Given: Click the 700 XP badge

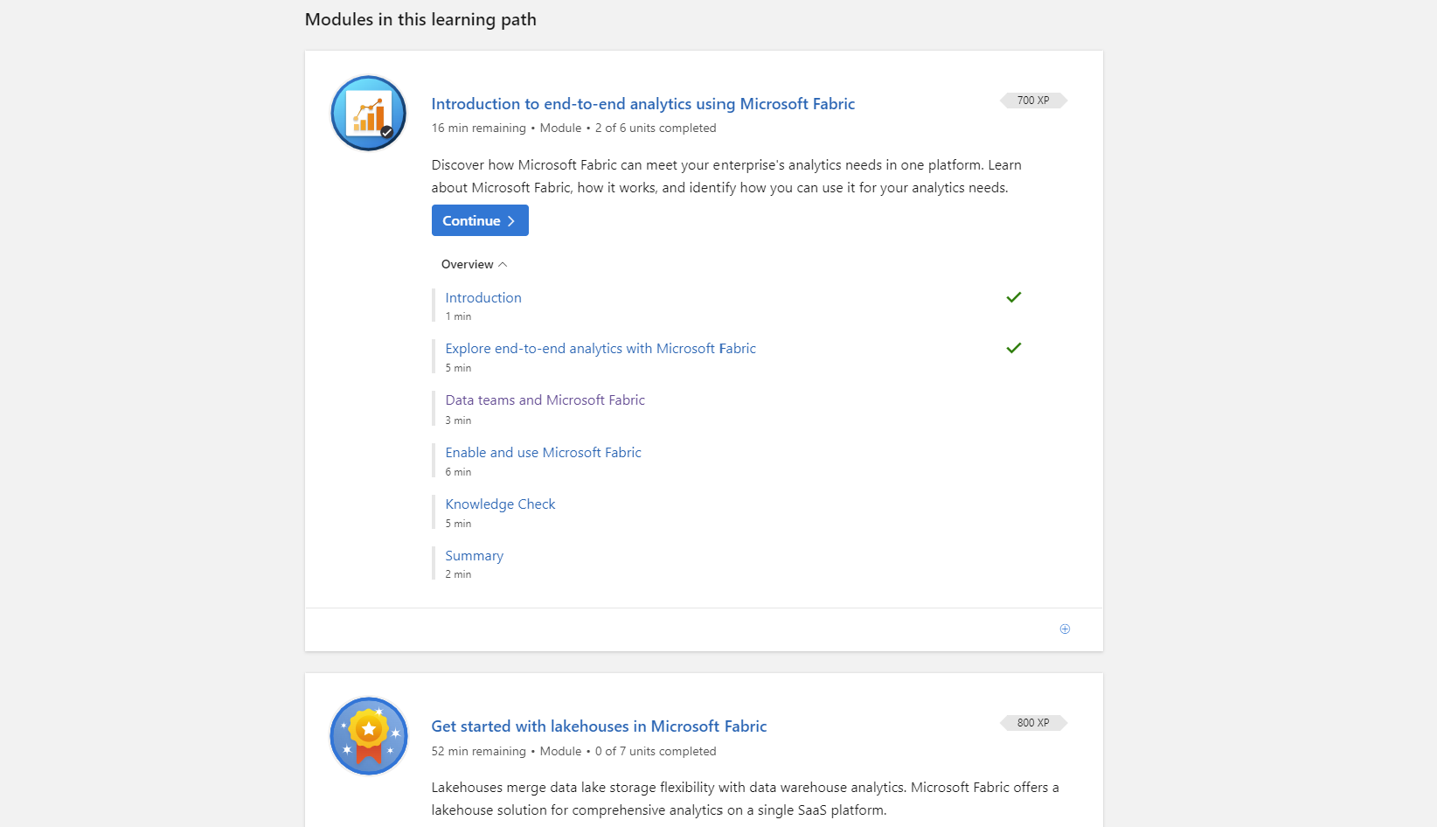Looking at the screenshot, I should pyautogui.click(x=1033, y=101).
